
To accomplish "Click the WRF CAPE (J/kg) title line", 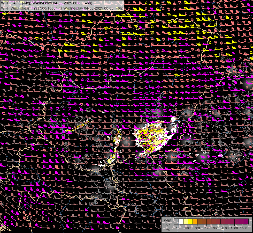I will [x=47, y=3].
